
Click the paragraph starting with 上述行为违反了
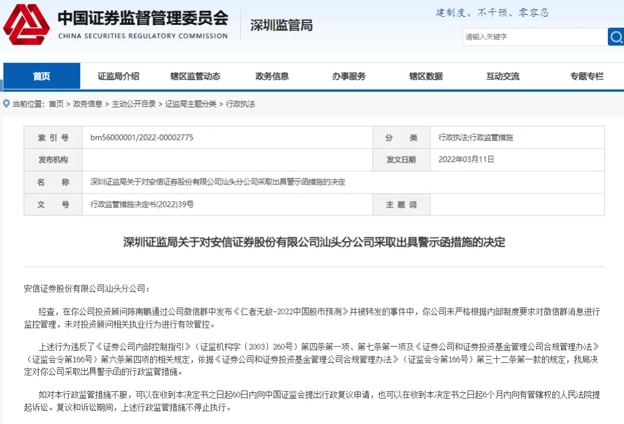point(312,359)
